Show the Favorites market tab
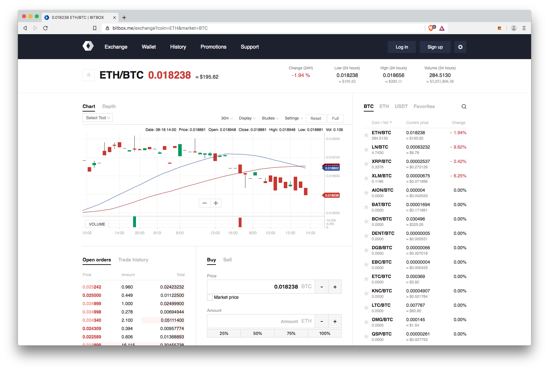The width and height of the screenshot is (549, 371). pos(424,106)
